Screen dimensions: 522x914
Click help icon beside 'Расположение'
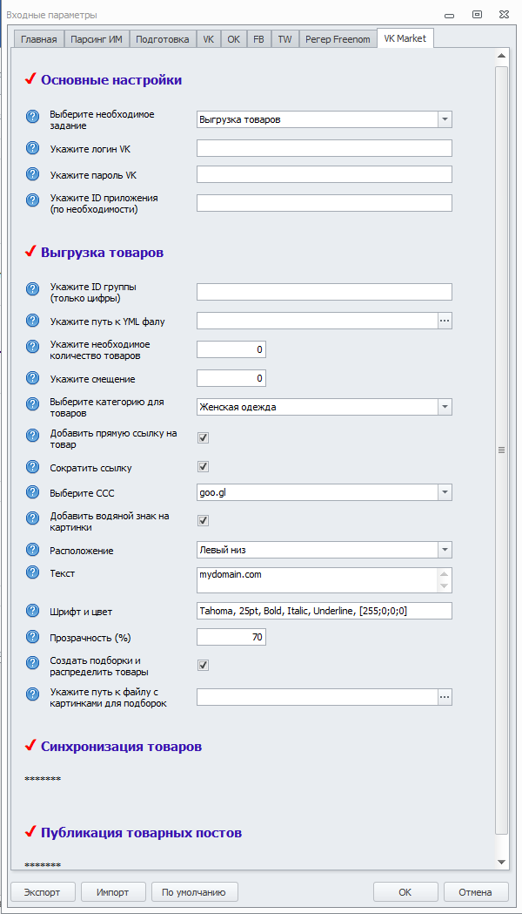coord(33,550)
